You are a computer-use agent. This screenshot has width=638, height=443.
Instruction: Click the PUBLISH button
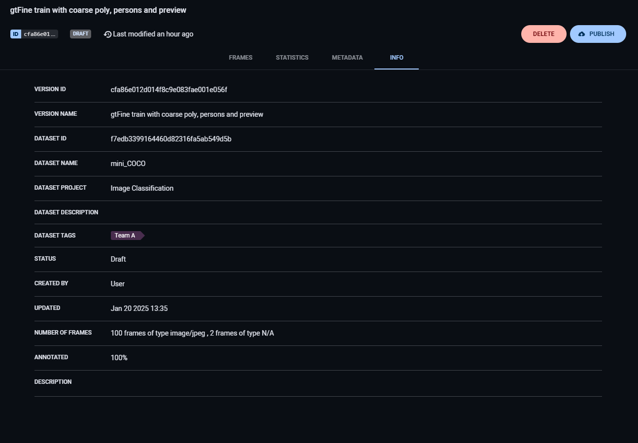pyautogui.click(x=598, y=34)
